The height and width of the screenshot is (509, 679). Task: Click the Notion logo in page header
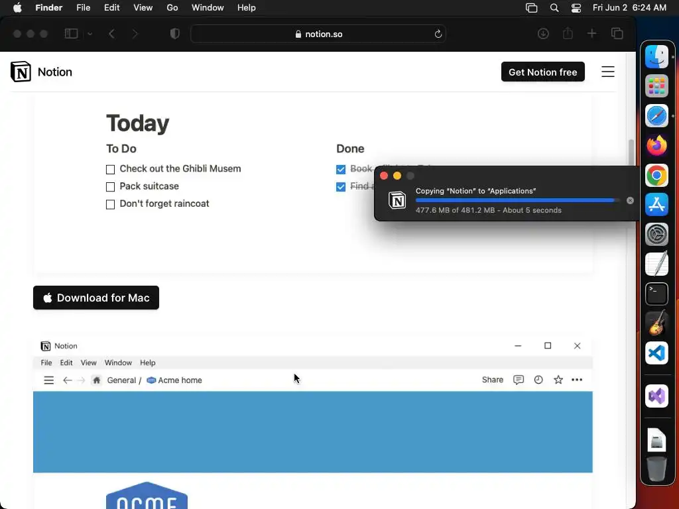click(x=21, y=72)
